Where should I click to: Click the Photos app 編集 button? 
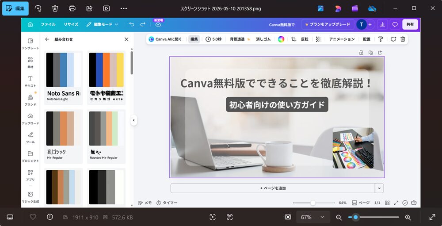pyautogui.click(x=15, y=8)
